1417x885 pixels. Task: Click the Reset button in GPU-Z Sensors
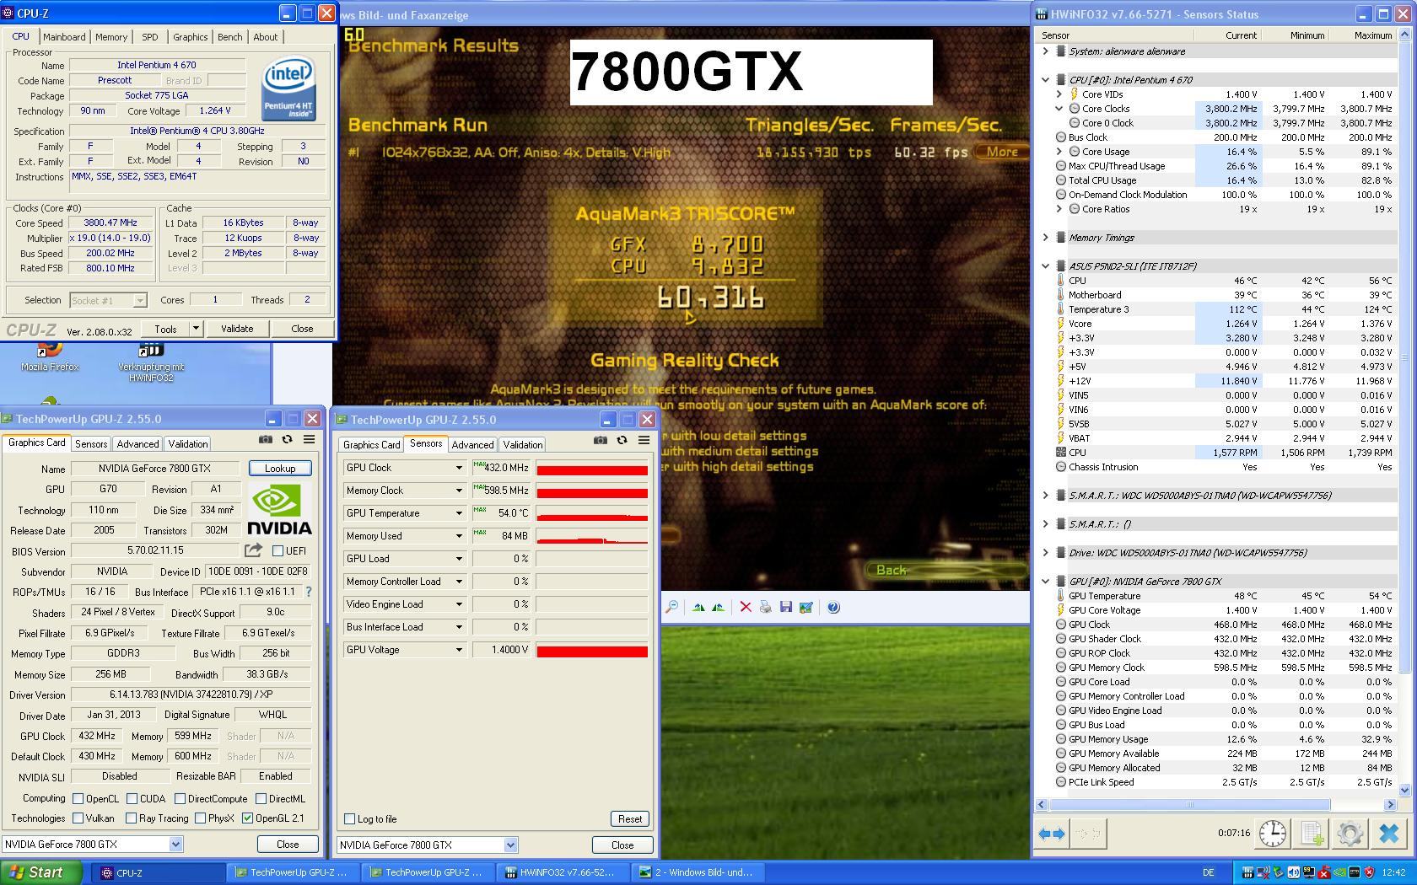coord(630,818)
